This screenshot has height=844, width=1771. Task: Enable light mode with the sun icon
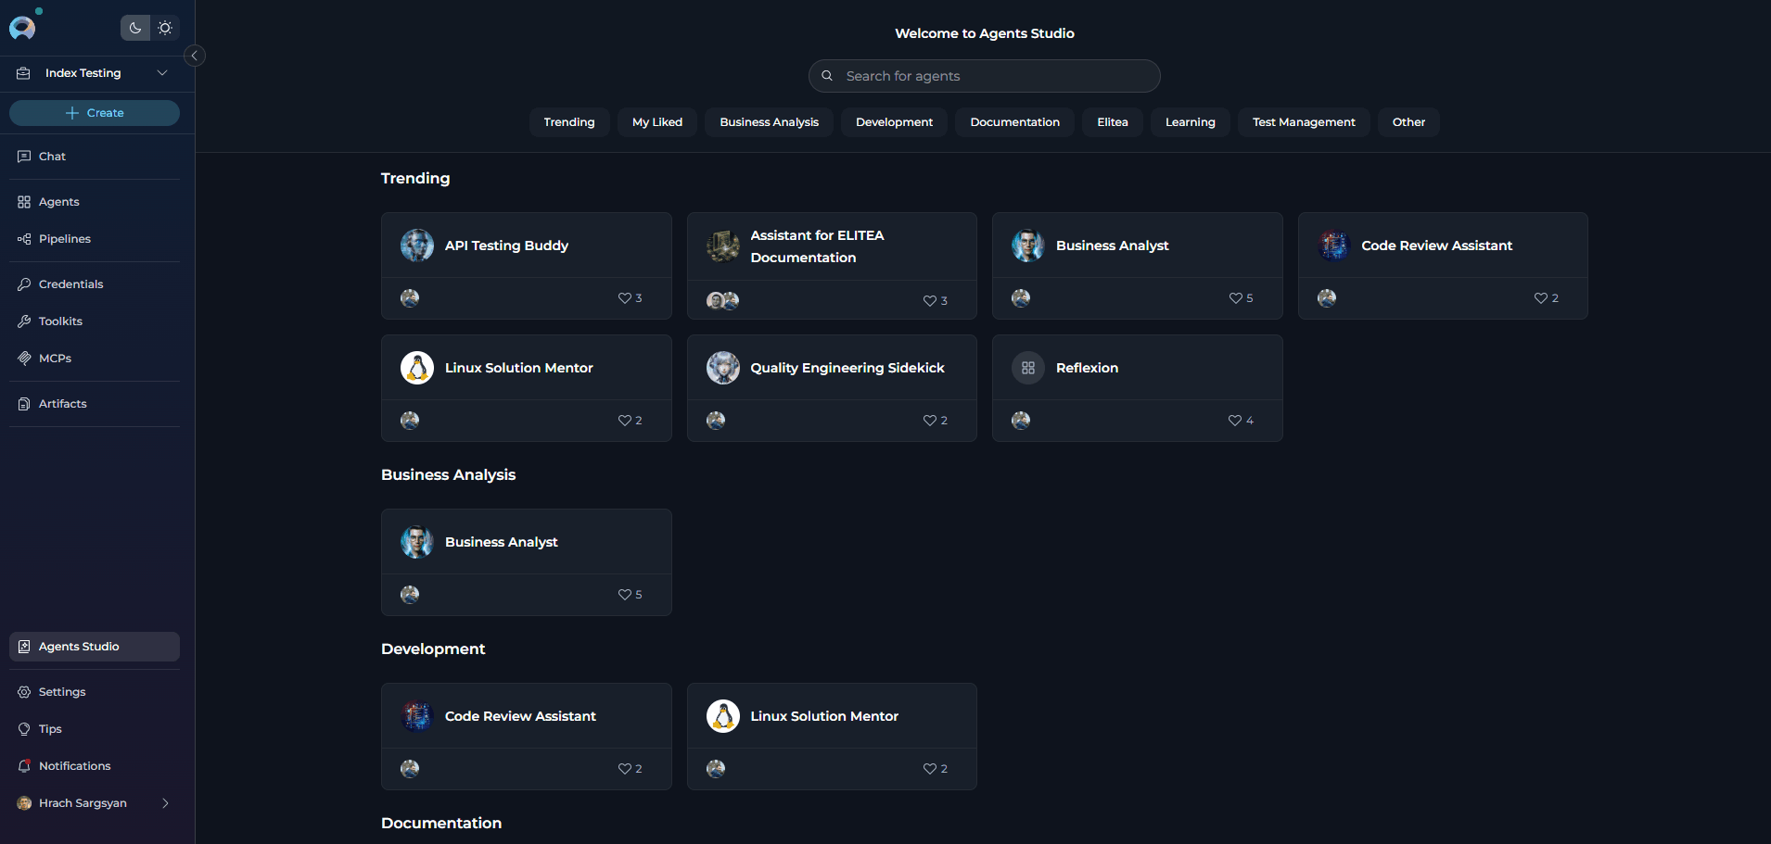tap(165, 28)
